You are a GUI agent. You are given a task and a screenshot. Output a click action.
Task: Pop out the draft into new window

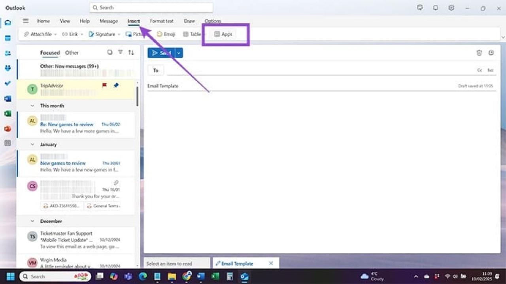tap(491, 53)
